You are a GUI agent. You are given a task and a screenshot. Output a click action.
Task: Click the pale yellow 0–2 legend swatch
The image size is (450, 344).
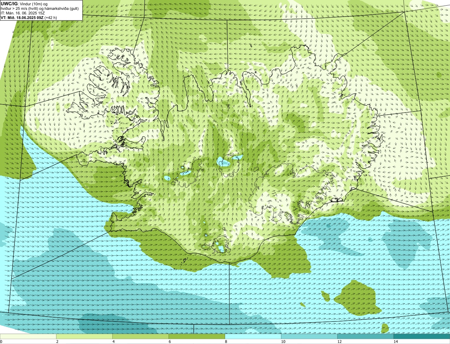[x=28, y=336]
